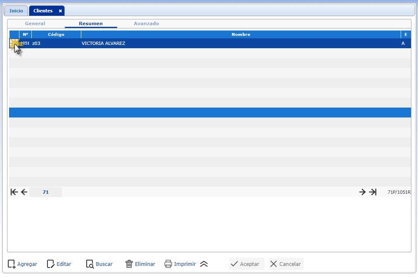Go to previous page arrow
The height and width of the screenshot is (277, 418).
coord(24,192)
